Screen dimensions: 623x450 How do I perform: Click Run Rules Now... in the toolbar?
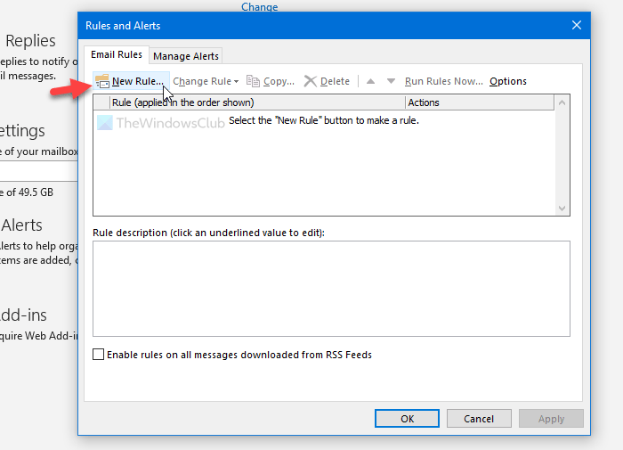tap(444, 81)
